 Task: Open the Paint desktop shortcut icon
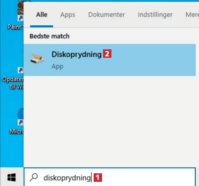click(20, 11)
